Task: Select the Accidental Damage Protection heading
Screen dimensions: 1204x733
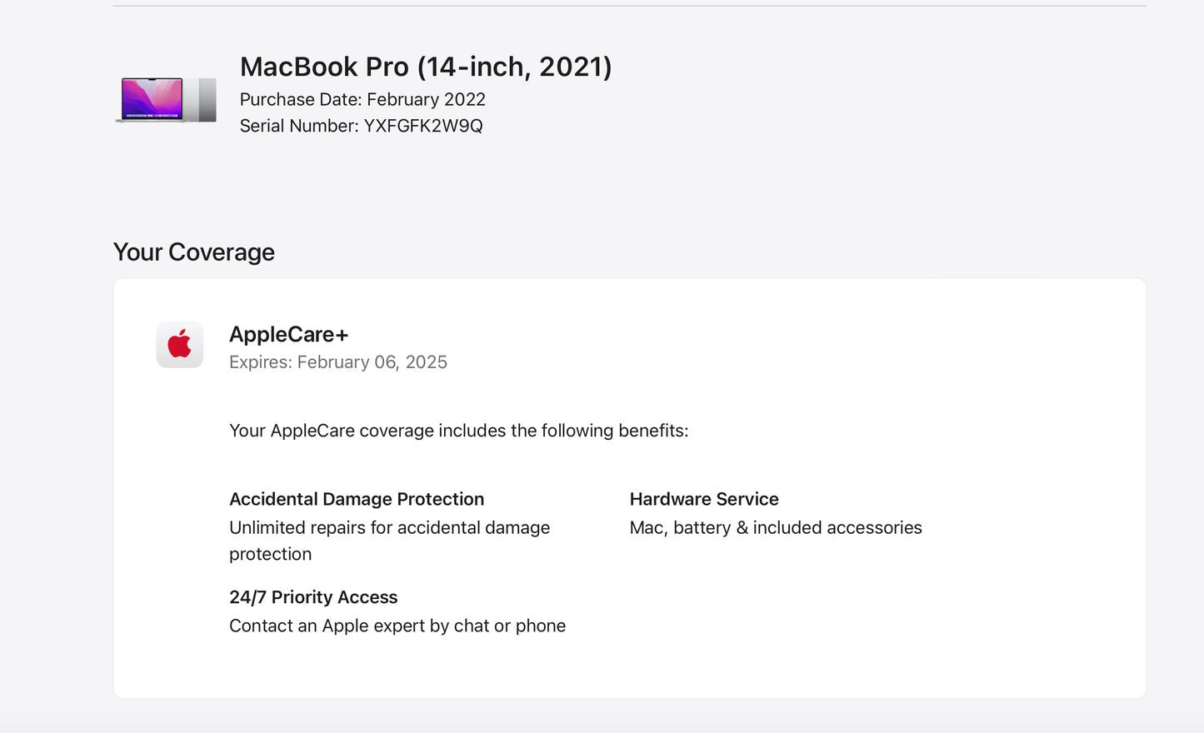Action: [x=357, y=499]
